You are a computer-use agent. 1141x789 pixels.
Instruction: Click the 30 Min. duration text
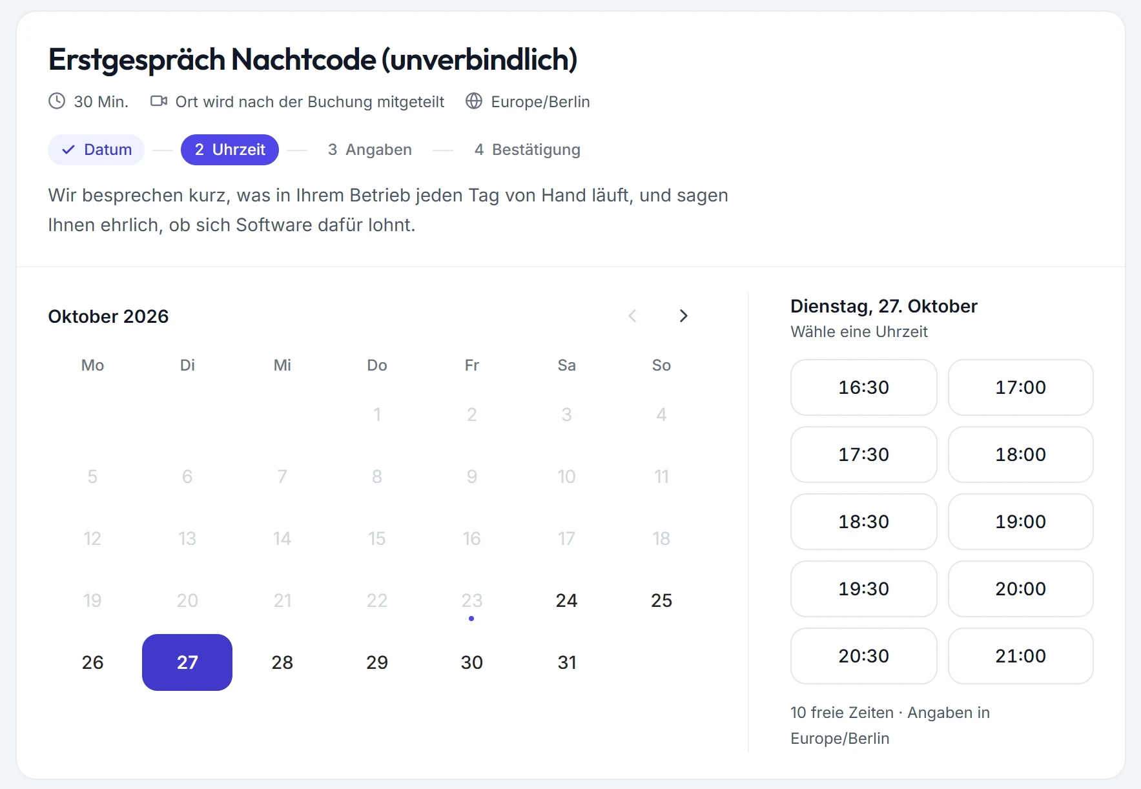pos(101,102)
